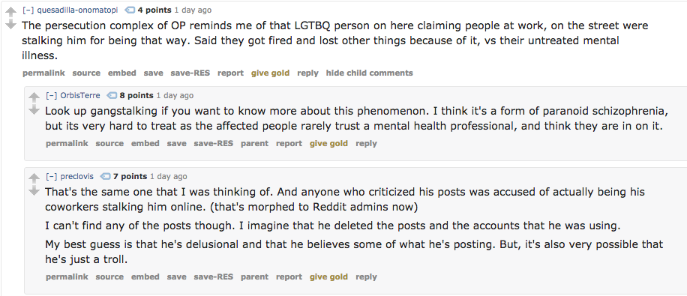
Task: Open preclovis's user profile
Action: pos(77,176)
